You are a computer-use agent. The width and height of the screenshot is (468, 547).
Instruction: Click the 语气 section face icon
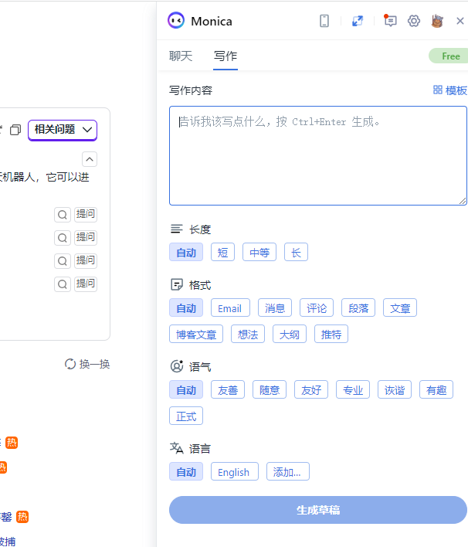(x=177, y=366)
